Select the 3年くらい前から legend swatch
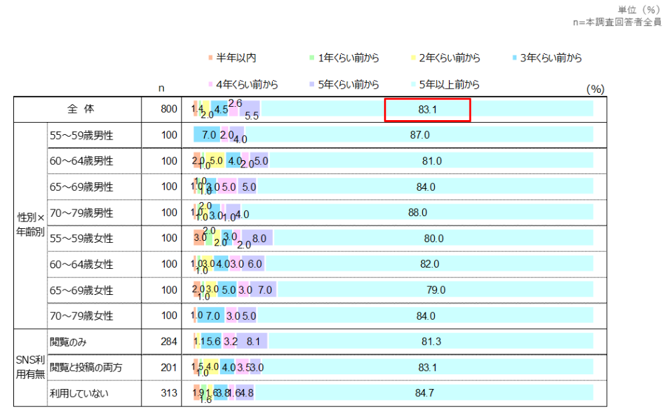Viewport: 667px width, 415px height. [x=516, y=59]
